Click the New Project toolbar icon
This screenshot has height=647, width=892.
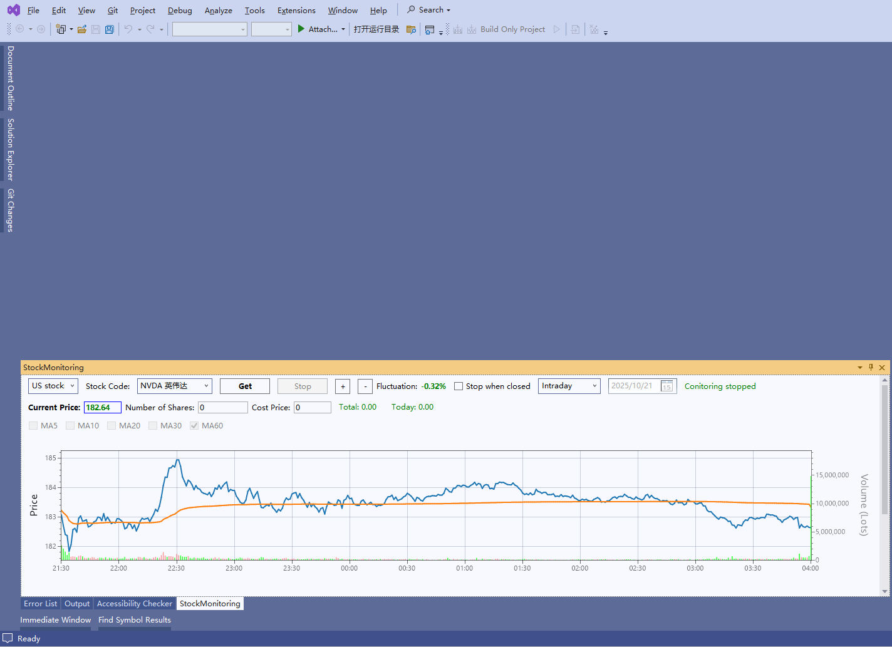pyautogui.click(x=61, y=29)
